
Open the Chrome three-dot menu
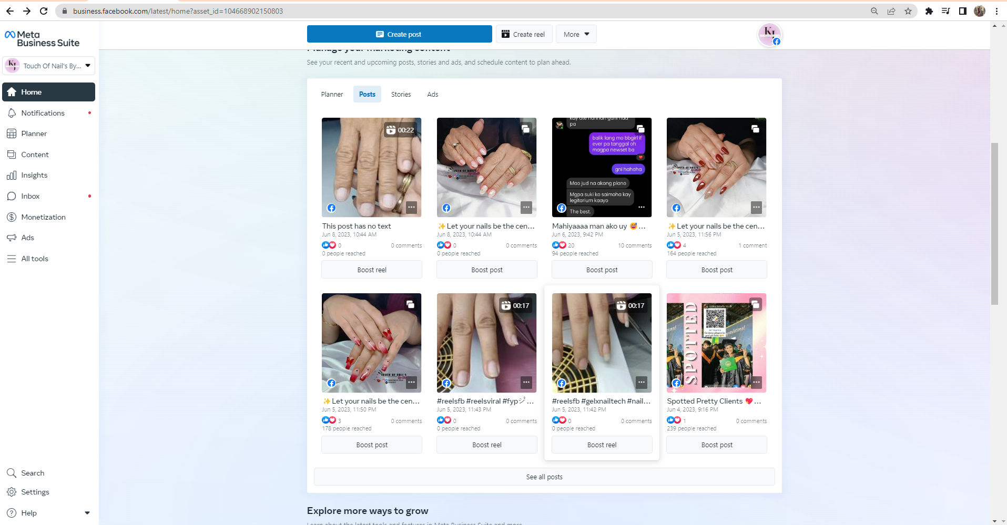[996, 11]
